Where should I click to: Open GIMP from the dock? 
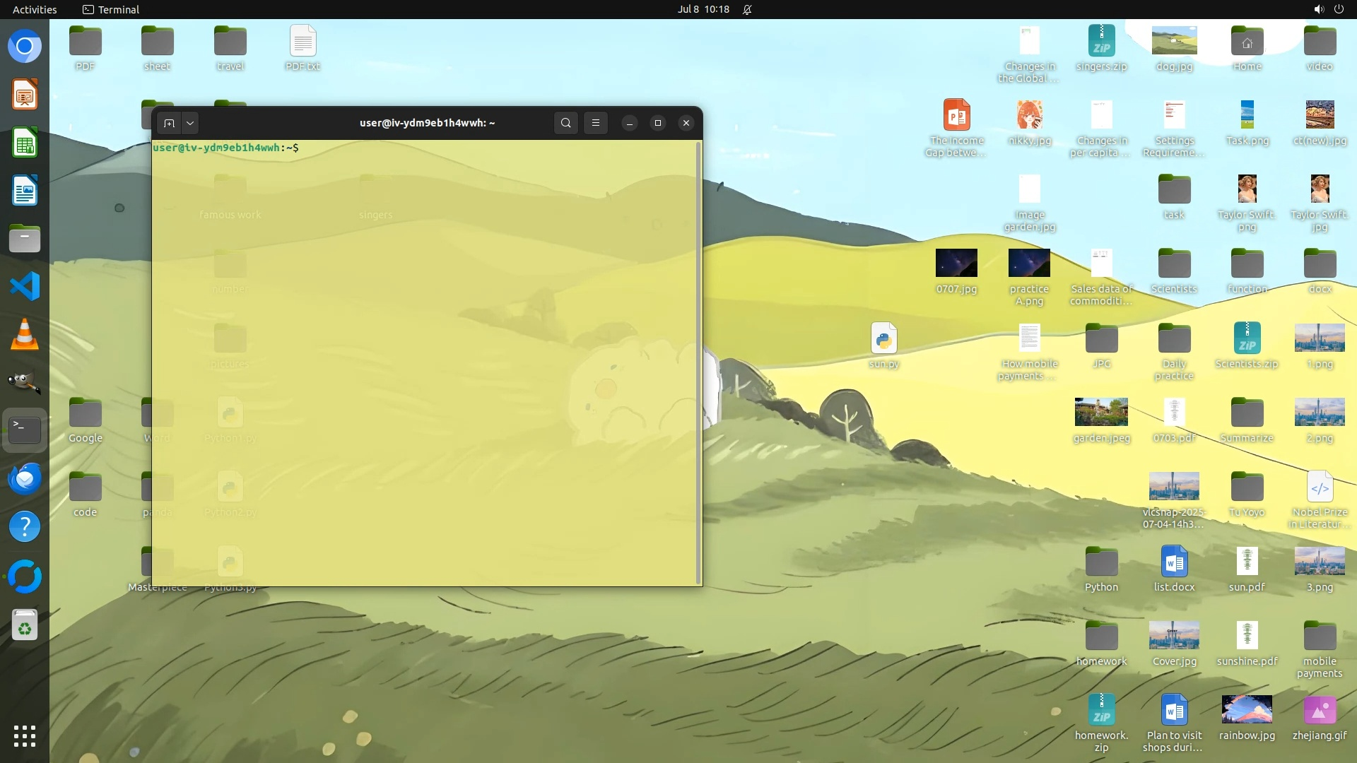tap(25, 382)
